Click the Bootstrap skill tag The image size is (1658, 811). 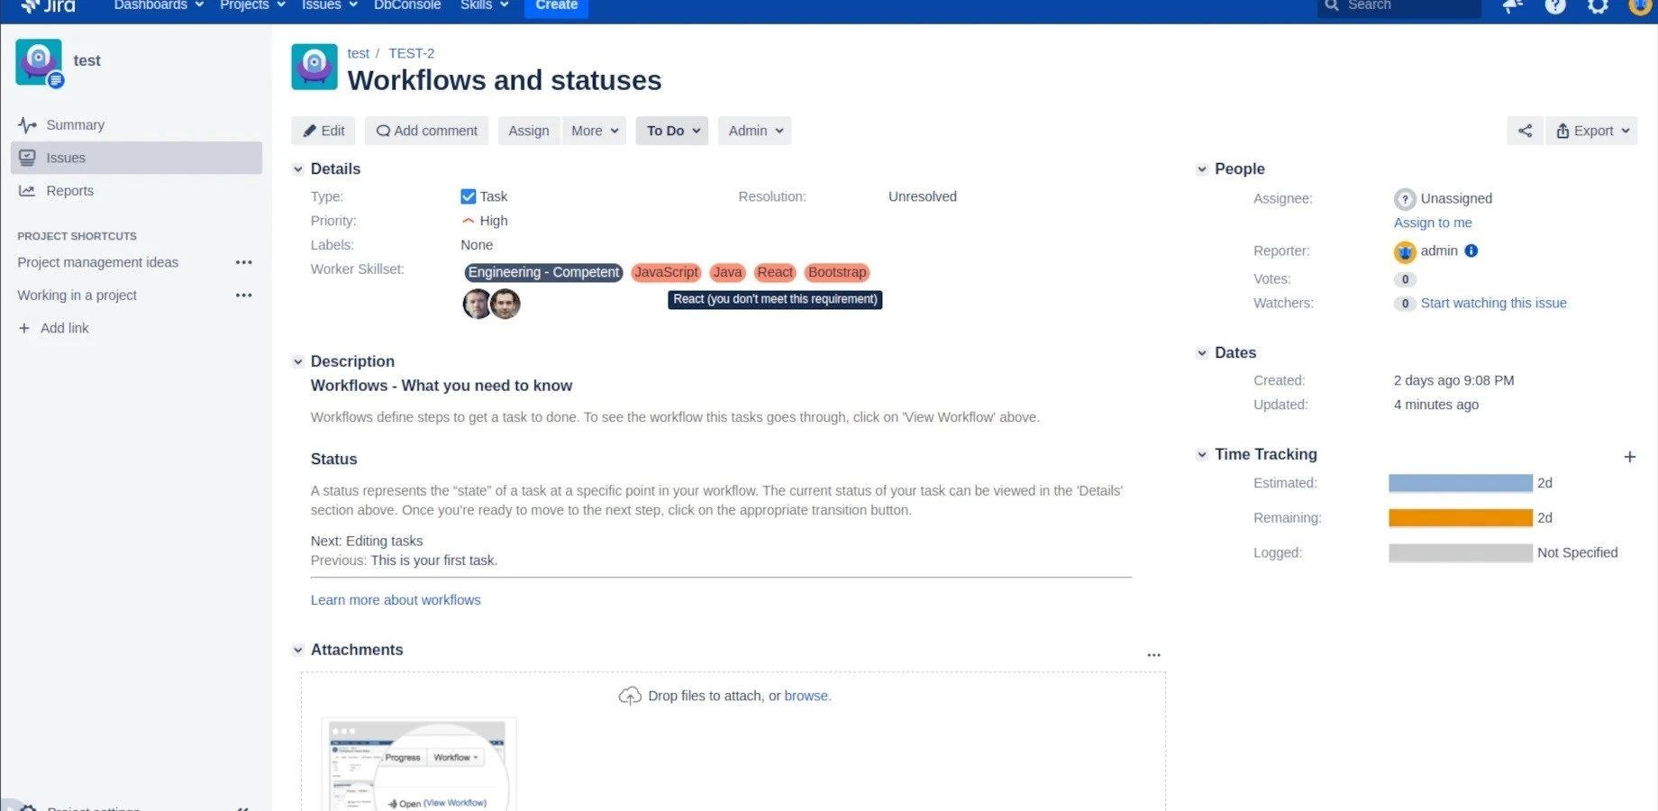click(x=837, y=272)
